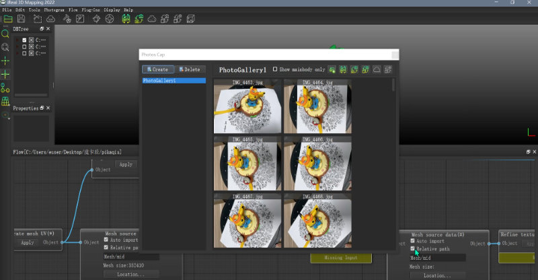
Task: Click the Location... button under Mesh size:352410
Action: [x=131, y=274]
